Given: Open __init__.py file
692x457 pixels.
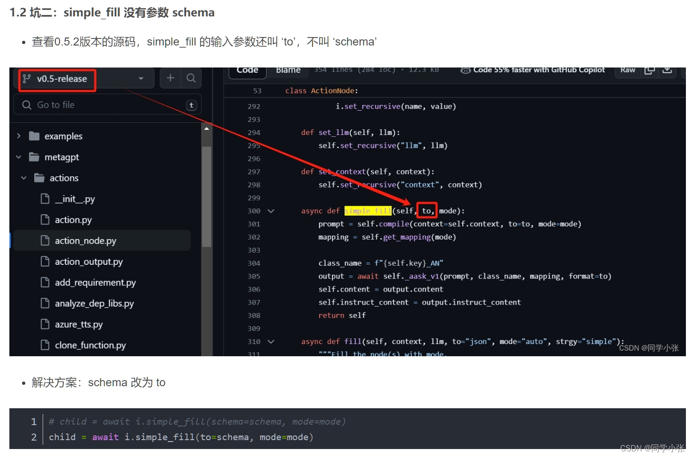Looking at the screenshot, I should [75, 199].
